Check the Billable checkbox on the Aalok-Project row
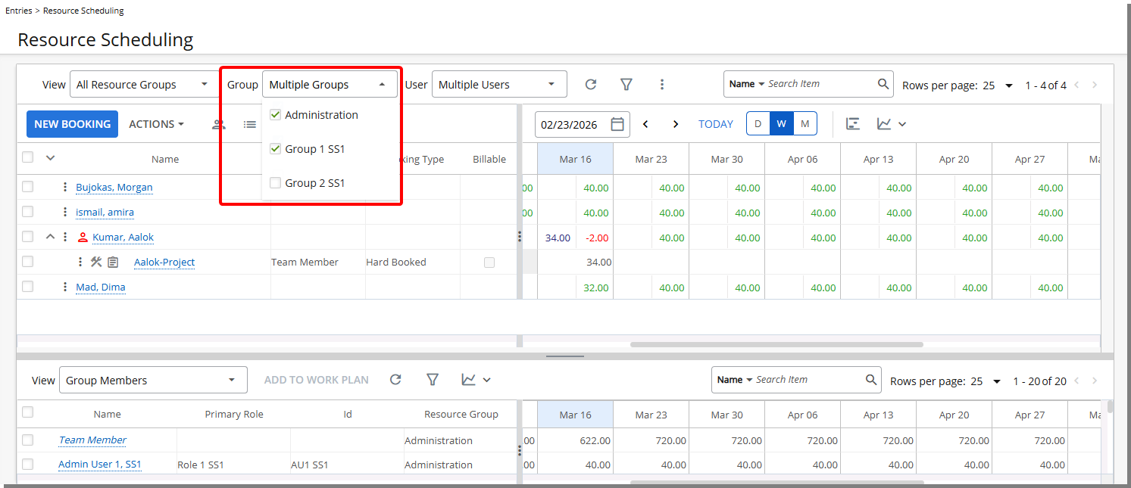The height and width of the screenshot is (488, 1131). pos(489,262)
